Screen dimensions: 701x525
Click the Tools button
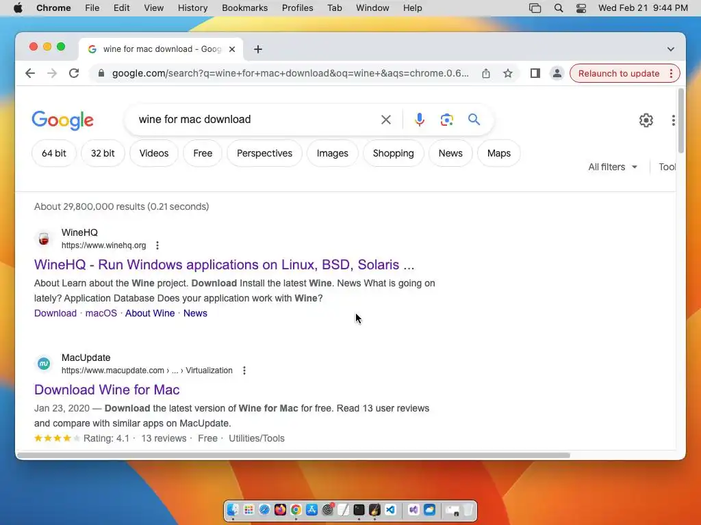coord(667,167)
